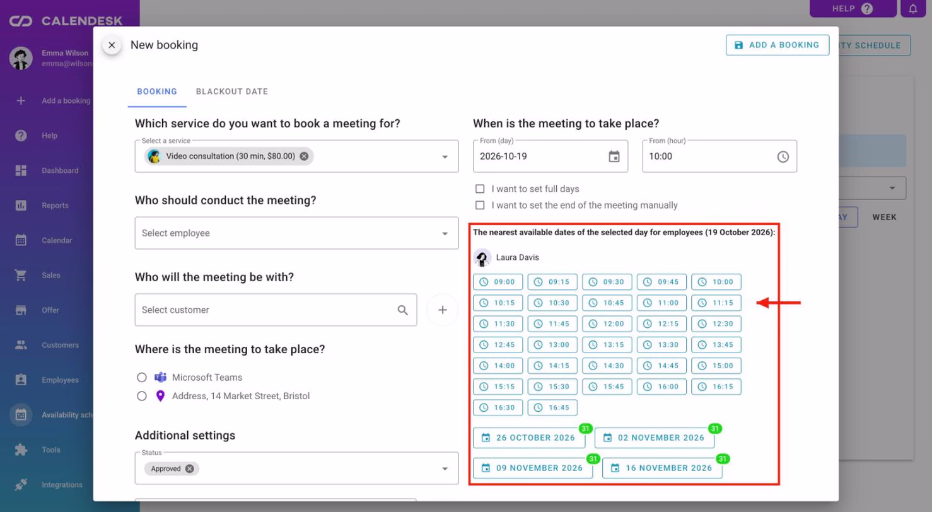Pick the 12:00 time slot

pos(607,323)
